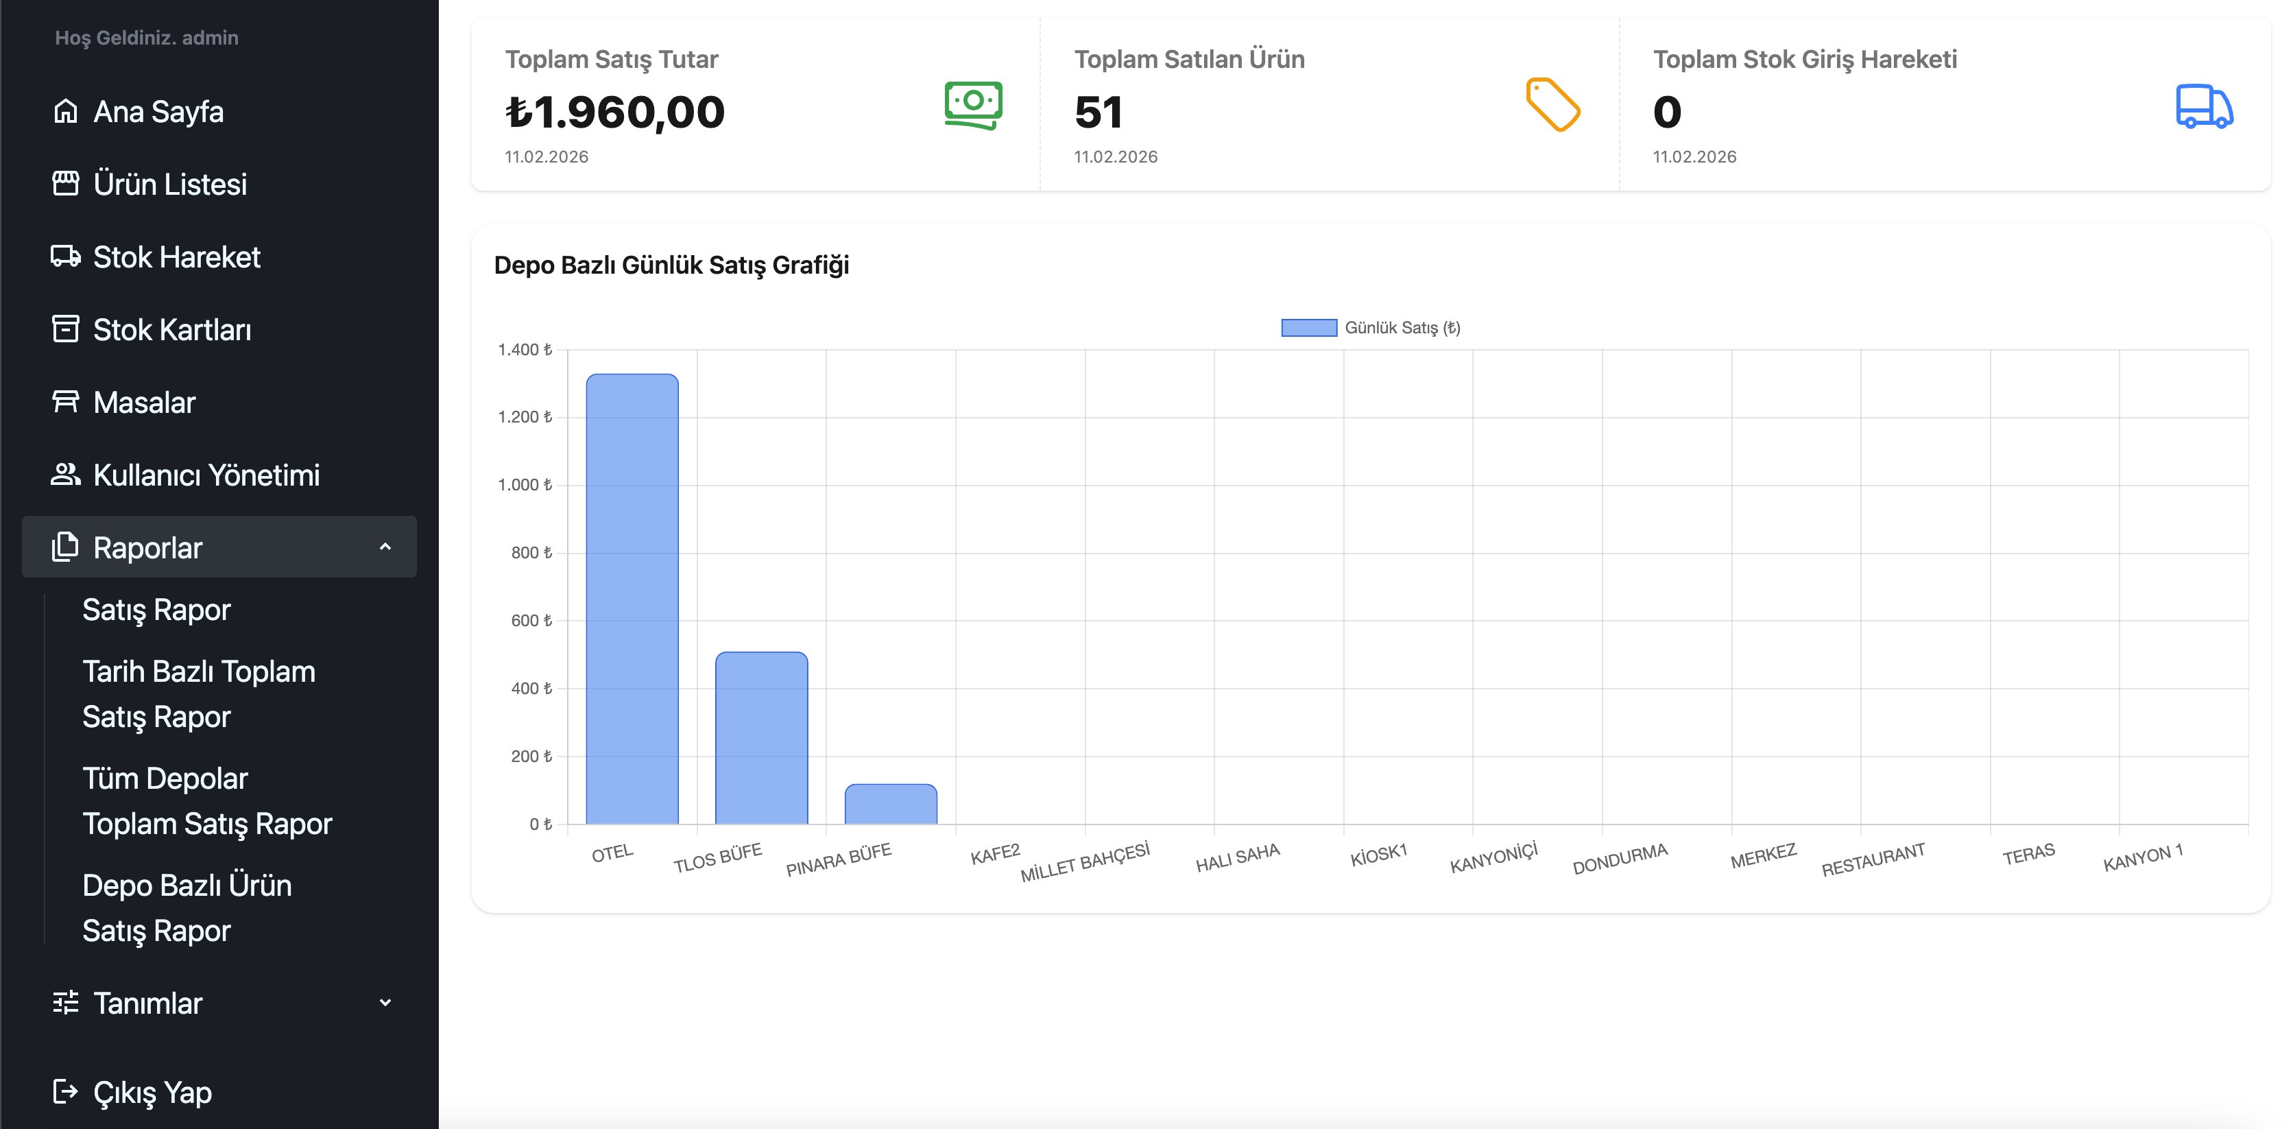This screenshot has height=1129, width=2293.
Task: Click the KAFE2 axis label
Action: point(995,854)
